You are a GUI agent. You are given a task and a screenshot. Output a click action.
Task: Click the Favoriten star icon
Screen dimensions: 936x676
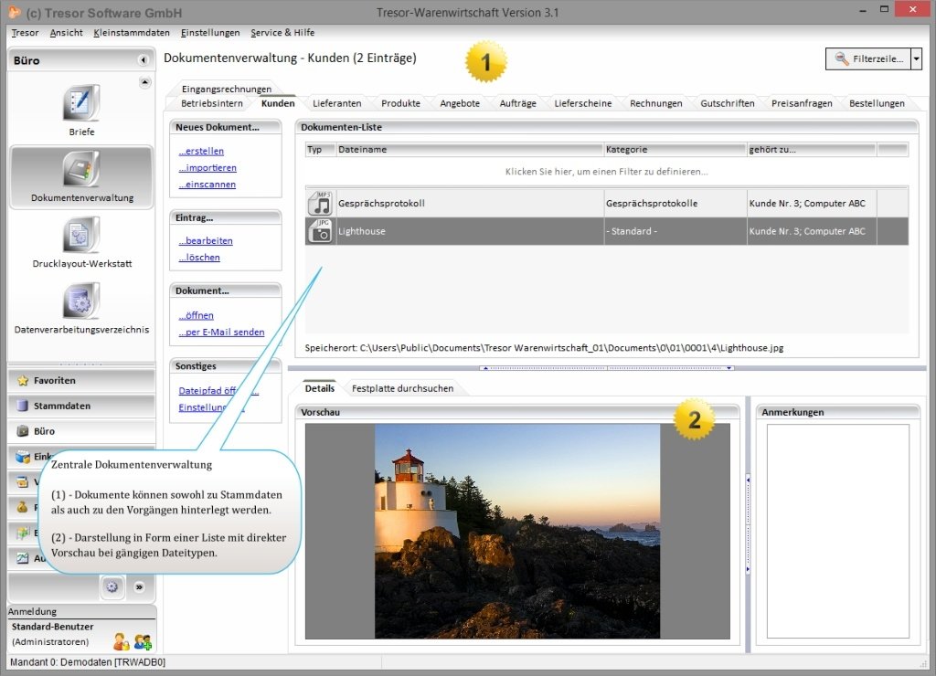tap(23, 381)
